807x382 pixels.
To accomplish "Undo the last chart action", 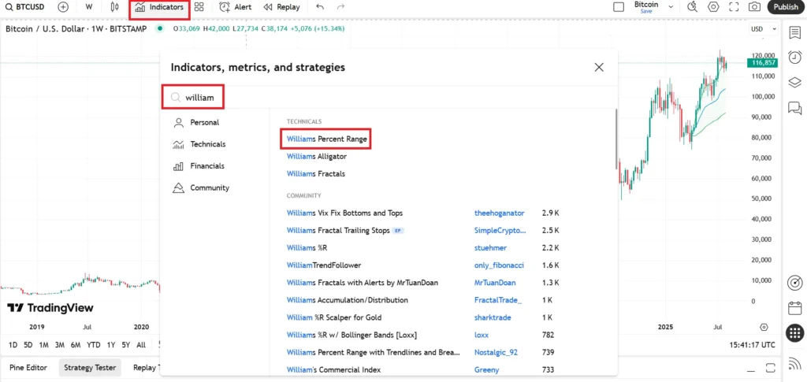I will [320, 7].
